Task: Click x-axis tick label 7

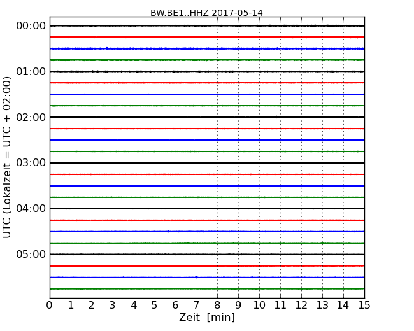Action: 196,306
